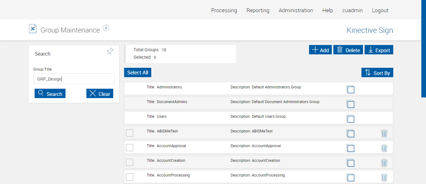Screen dimensions: 426x184
Task: Click the pin icon in Search panel
Action: click(x=110, y=52)
